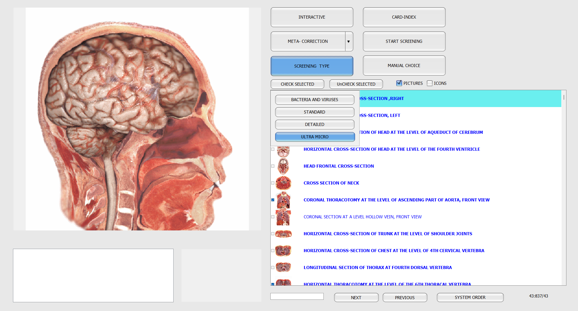578x311 pixels.
Task: Collapse the SCREENING TYPE menu button
Action: point(312,66)
